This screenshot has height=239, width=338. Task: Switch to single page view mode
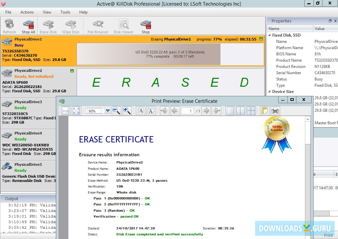[x=230, y=111]
